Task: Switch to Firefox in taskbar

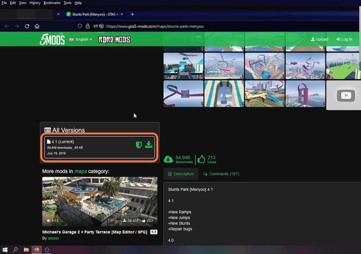Action: click(37, 250)
